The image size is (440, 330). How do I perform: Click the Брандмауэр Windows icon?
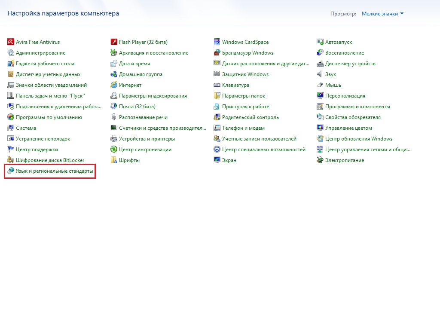point(217,53)
